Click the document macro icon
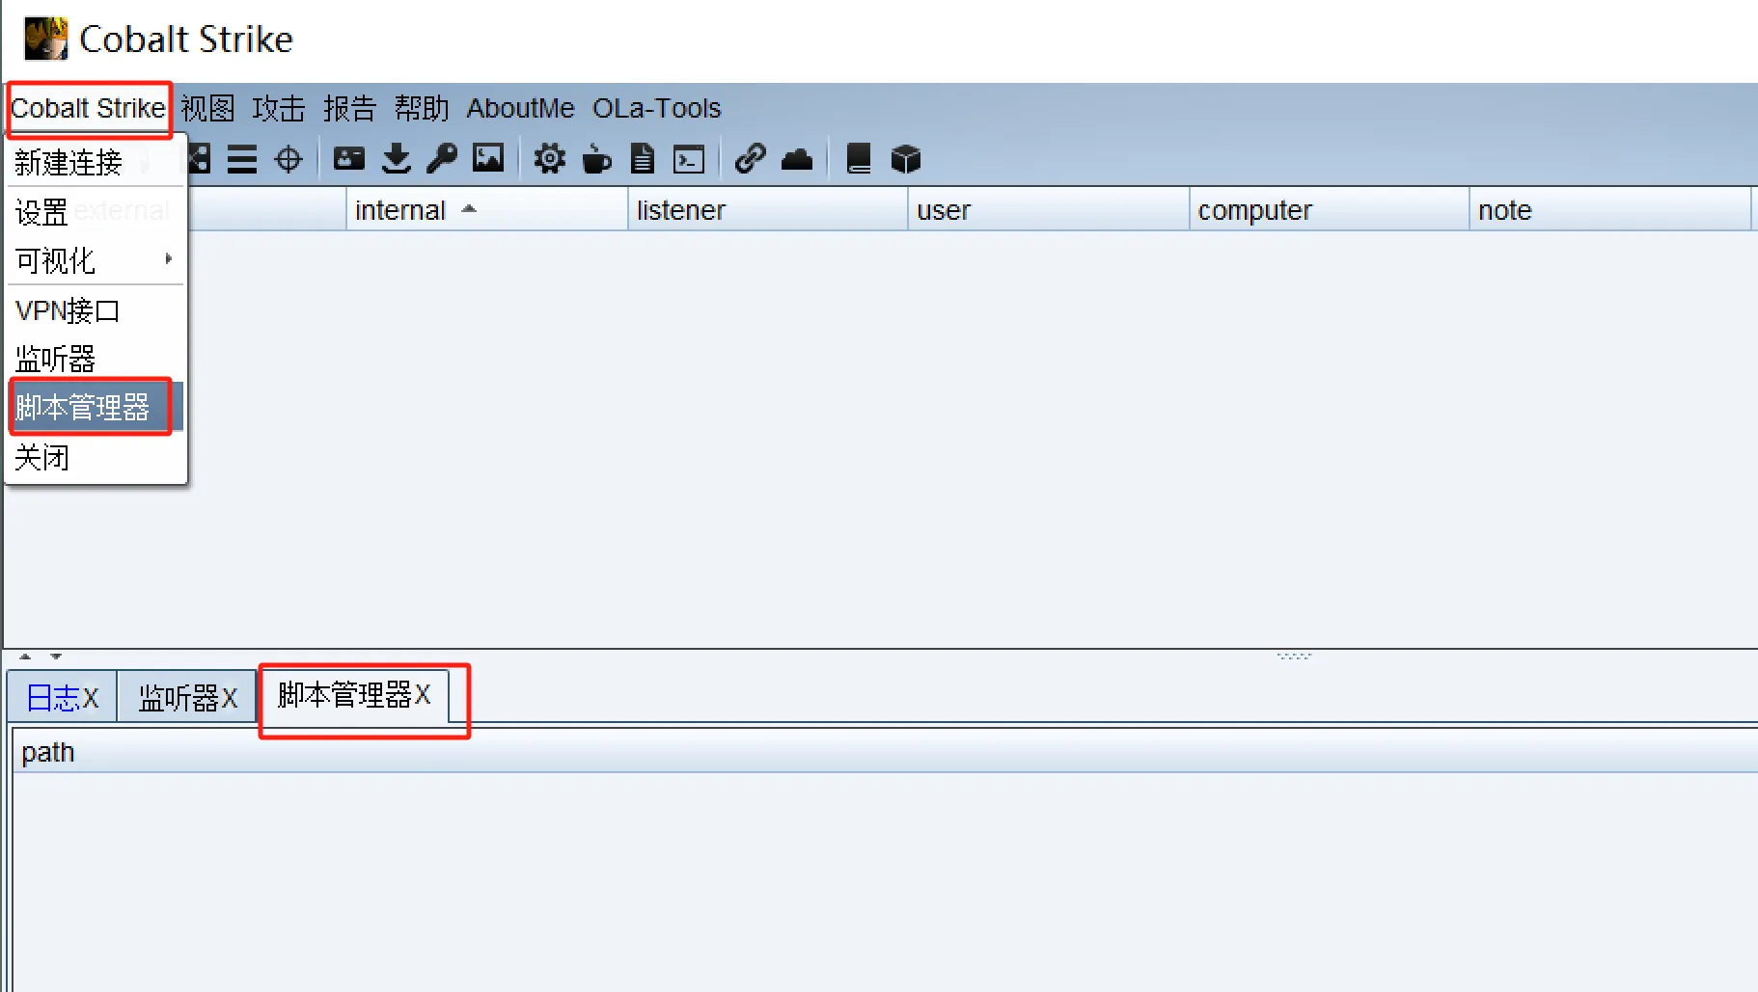 tap(643, 158)
